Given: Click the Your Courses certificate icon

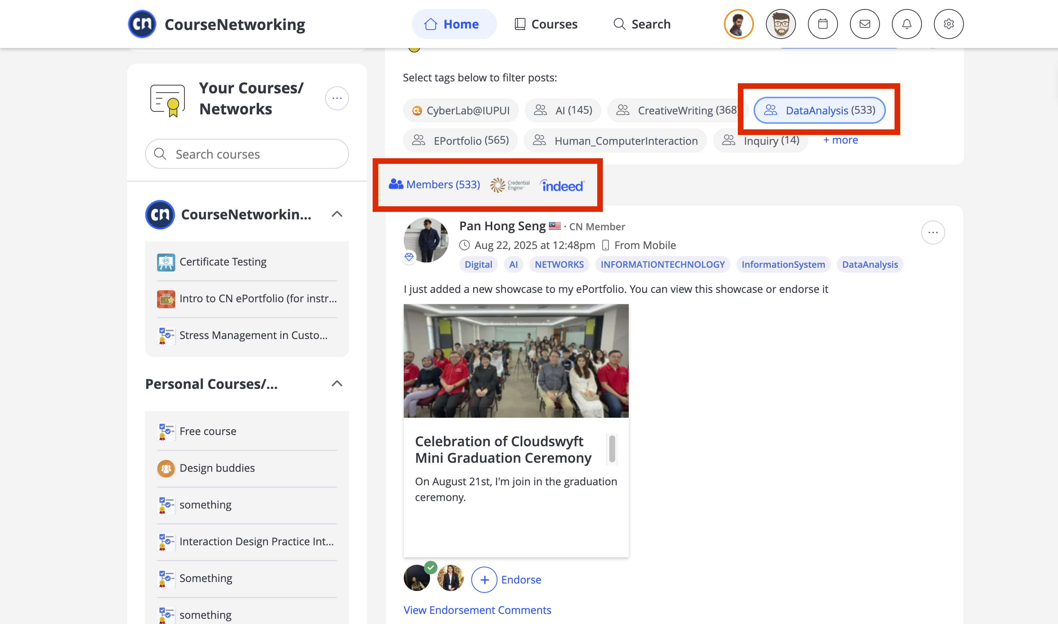Looking at the screenshot, I should pyautogui.click(x=168, y=100).
